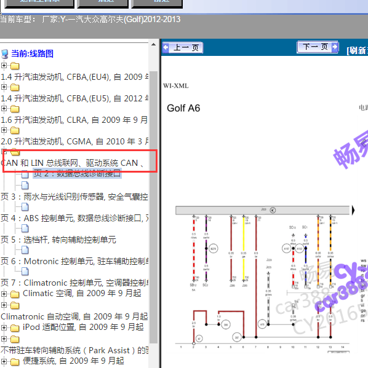Expand the 不带驻车转向辅助系统 folder node
The height and width of the screenshot is (368, 368).
4,339
